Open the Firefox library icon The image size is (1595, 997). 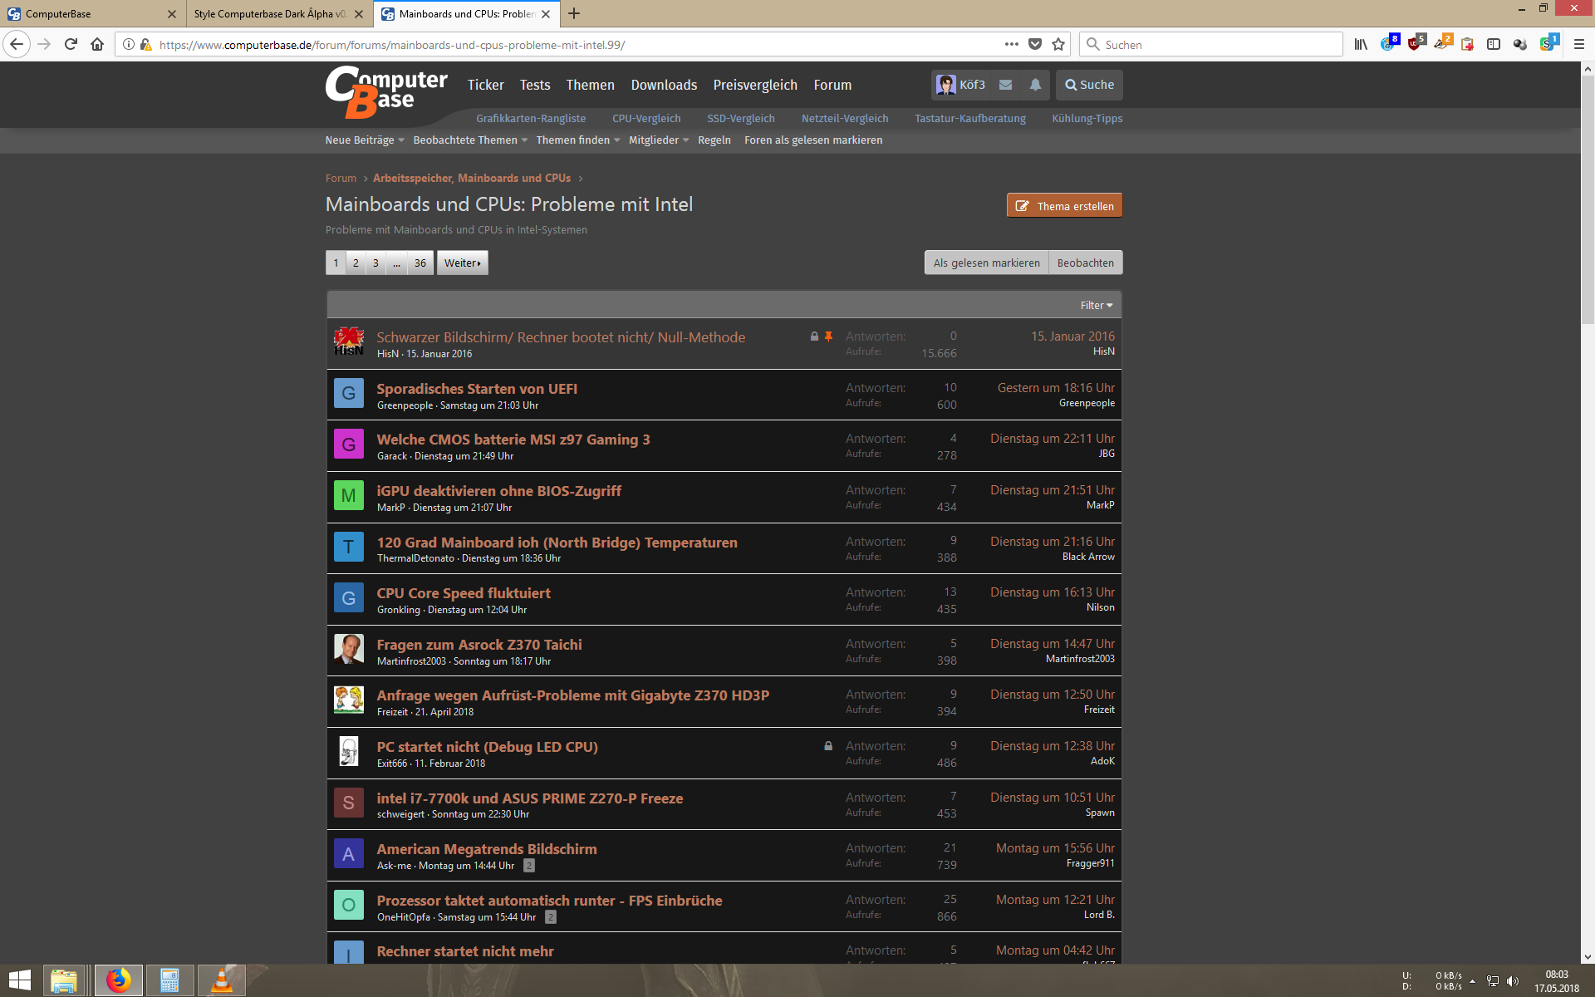pyautogui.click(x=1361, y=45)
